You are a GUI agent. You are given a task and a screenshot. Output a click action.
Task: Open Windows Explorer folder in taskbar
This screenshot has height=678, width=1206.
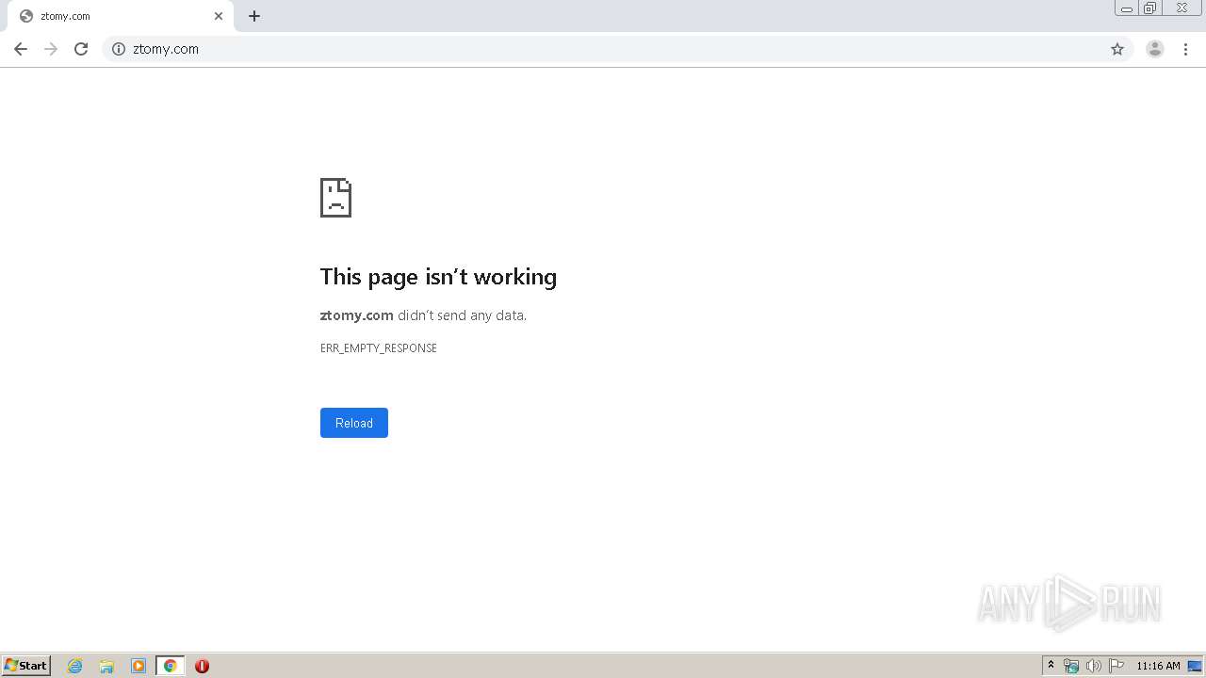(106, 666)
